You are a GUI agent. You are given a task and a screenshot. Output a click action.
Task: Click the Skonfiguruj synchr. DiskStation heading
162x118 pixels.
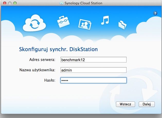pyautogui.click(x=58, y=49)
